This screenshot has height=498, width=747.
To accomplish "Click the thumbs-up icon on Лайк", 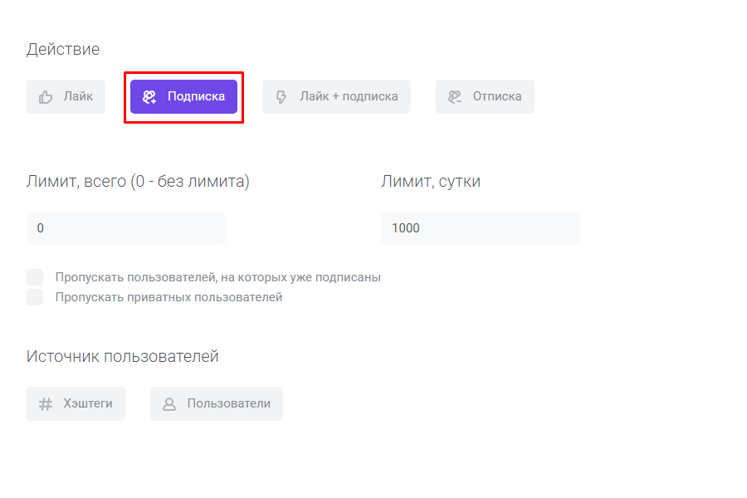I will coord(46,97).
